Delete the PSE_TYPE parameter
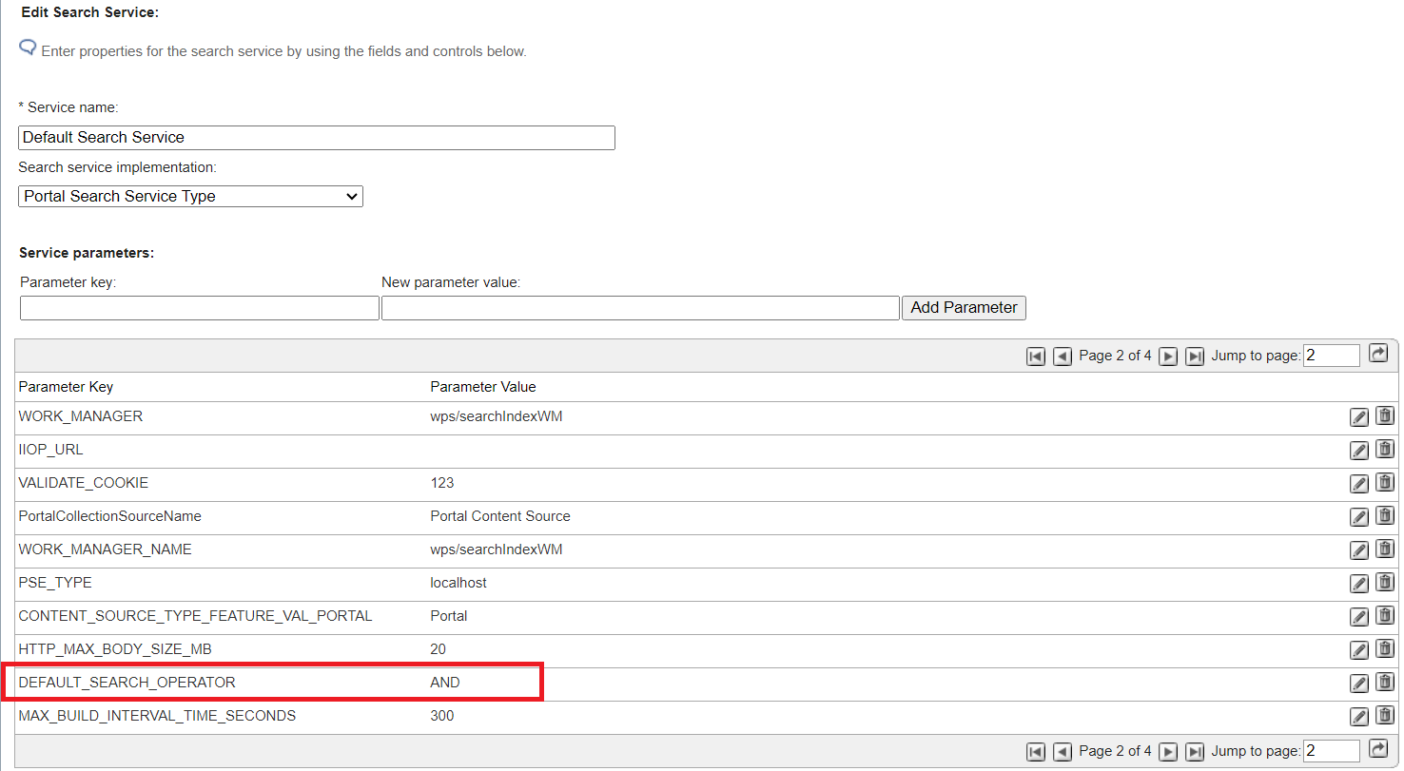This screenshot has width=1404, height=771. [1385, 583]
